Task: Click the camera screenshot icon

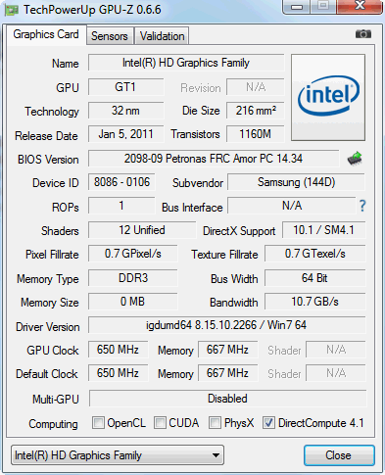Action: pyautogui.click(x=362, y=34)
